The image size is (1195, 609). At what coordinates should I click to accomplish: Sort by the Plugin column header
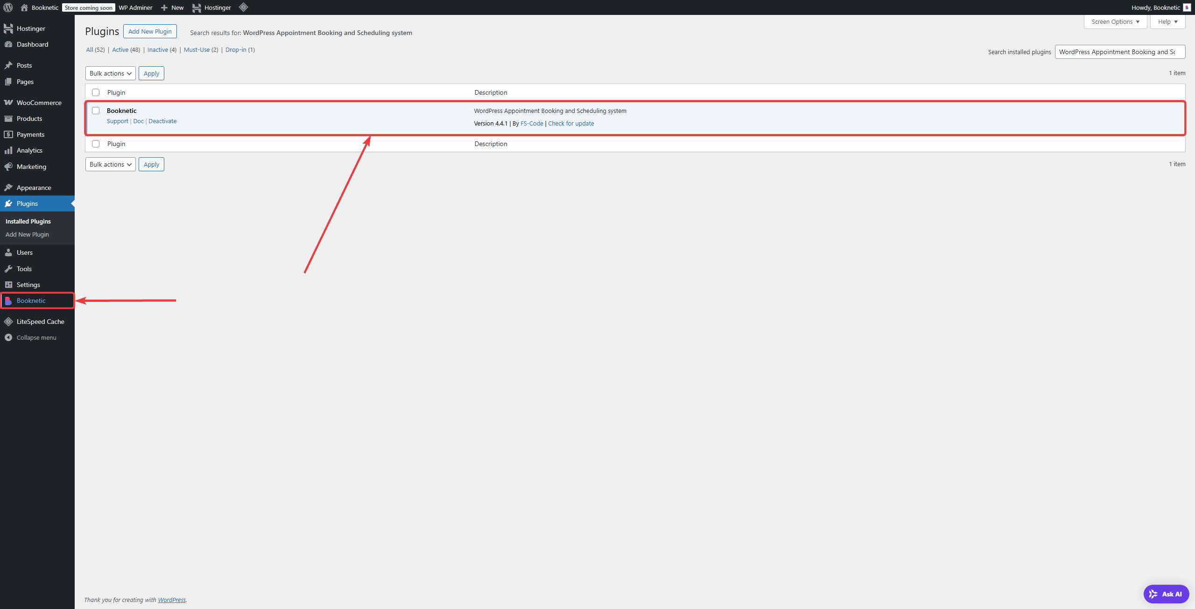[x=116, y=92]
